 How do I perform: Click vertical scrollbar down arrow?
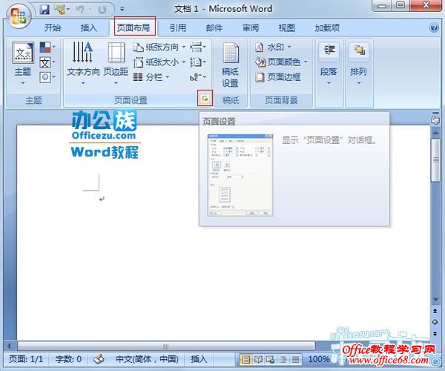[435, 300]
